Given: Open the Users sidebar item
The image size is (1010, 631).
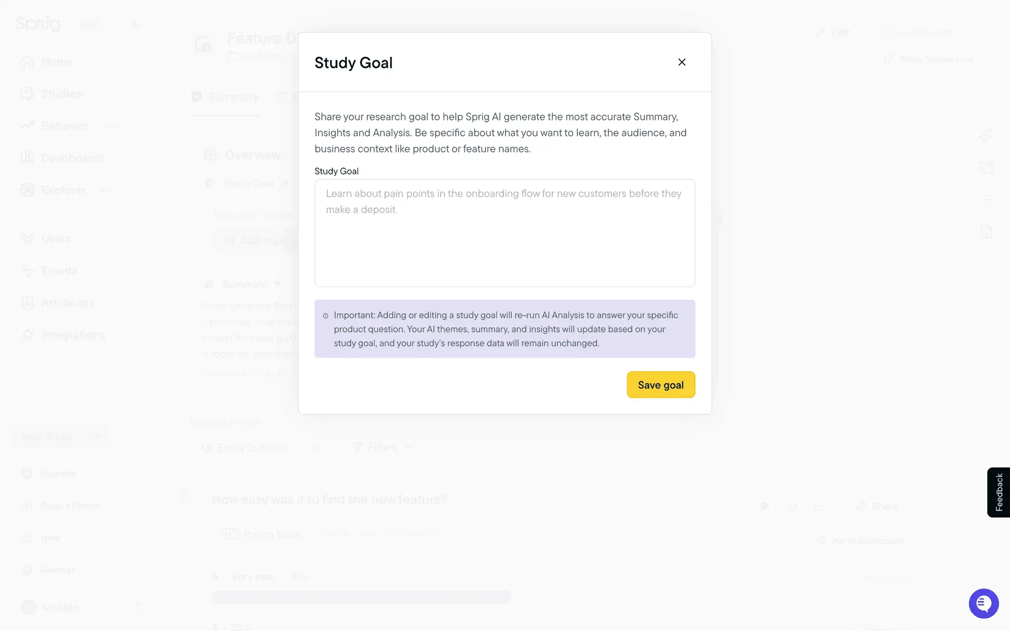Looking at the screenshot, I should click(x=56, y=239).
